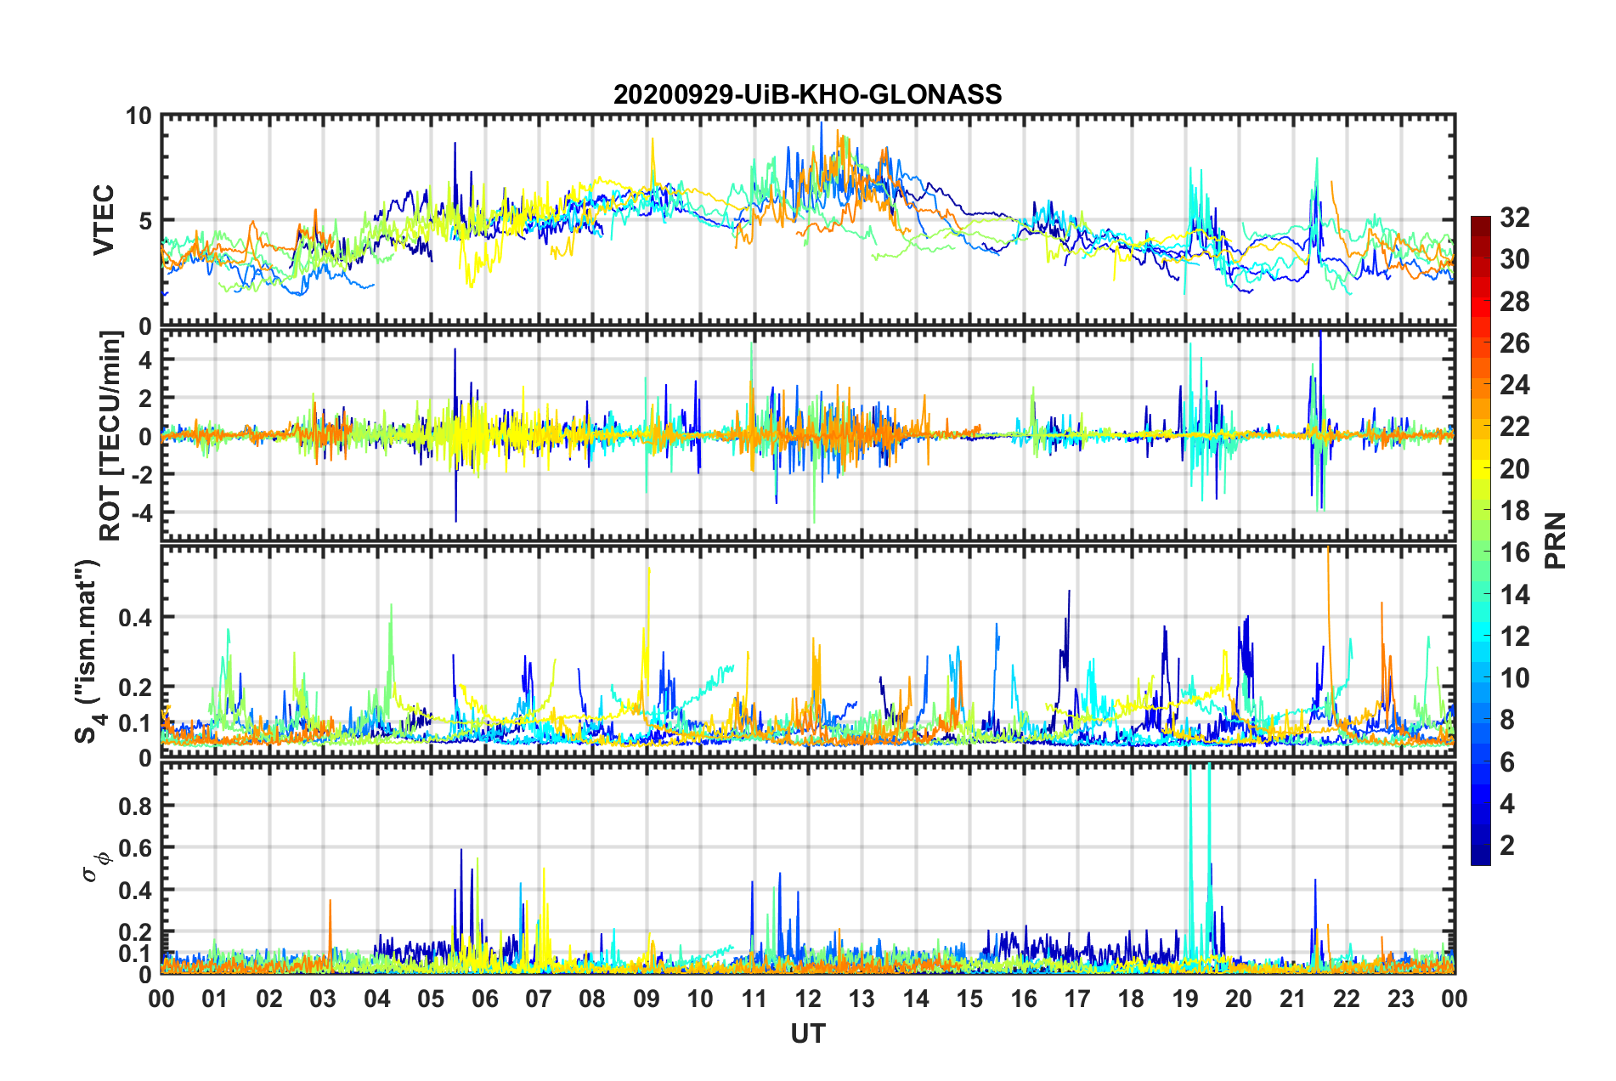The height and width of the screenshot is (1081, 1616).
Task: Click the PRN colorbar label
Action: point(1556,540)
